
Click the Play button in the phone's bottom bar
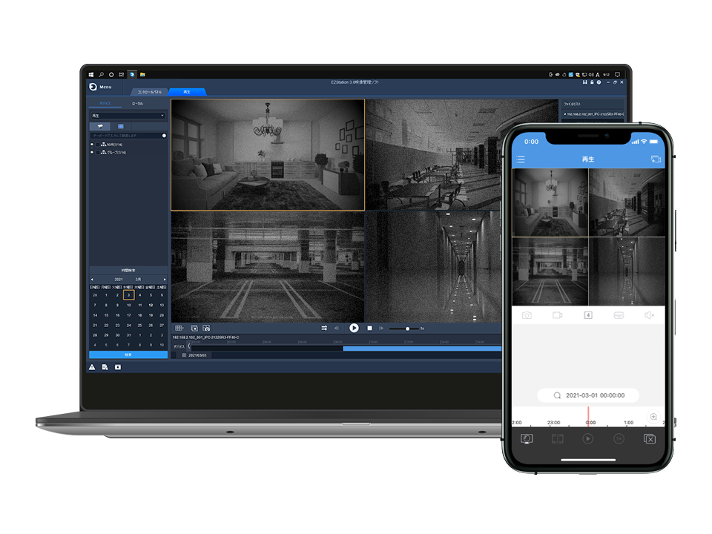tap(588, 438)
